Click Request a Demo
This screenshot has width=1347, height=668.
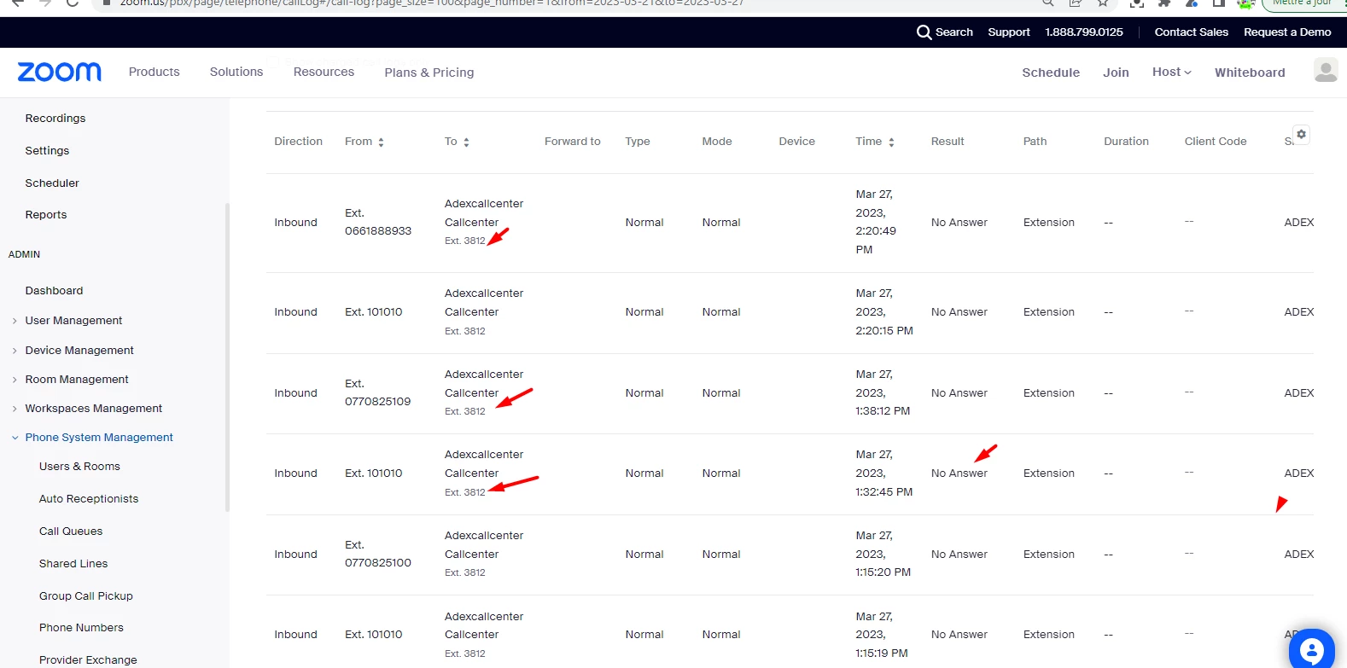(1287, 32)
